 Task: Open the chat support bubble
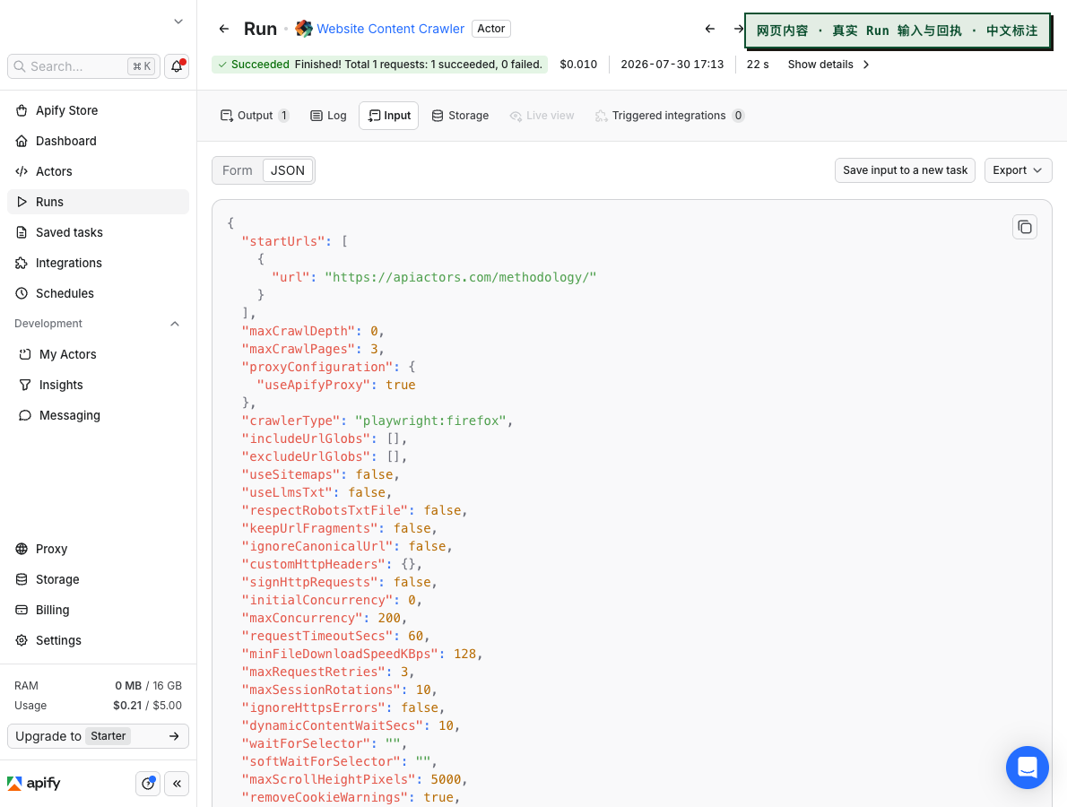(x=1028, y=768)
